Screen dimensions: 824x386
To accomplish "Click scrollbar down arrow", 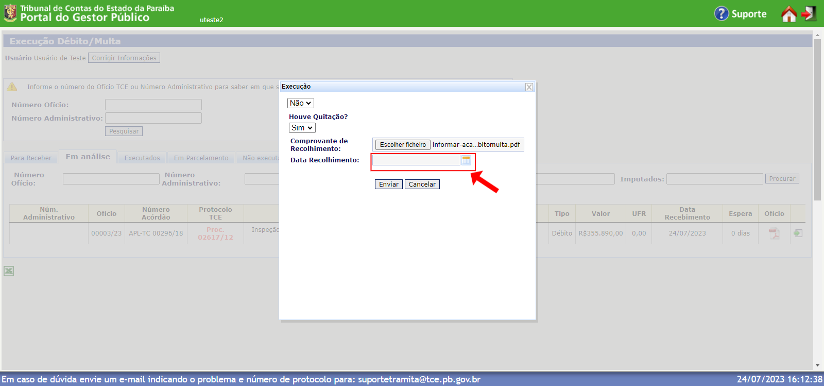I will 817,366.
